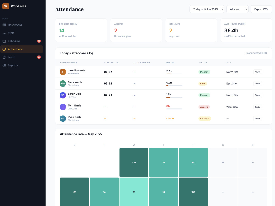
Task: Click Tom Harris' Absent status badge
Action: [204, 107]
